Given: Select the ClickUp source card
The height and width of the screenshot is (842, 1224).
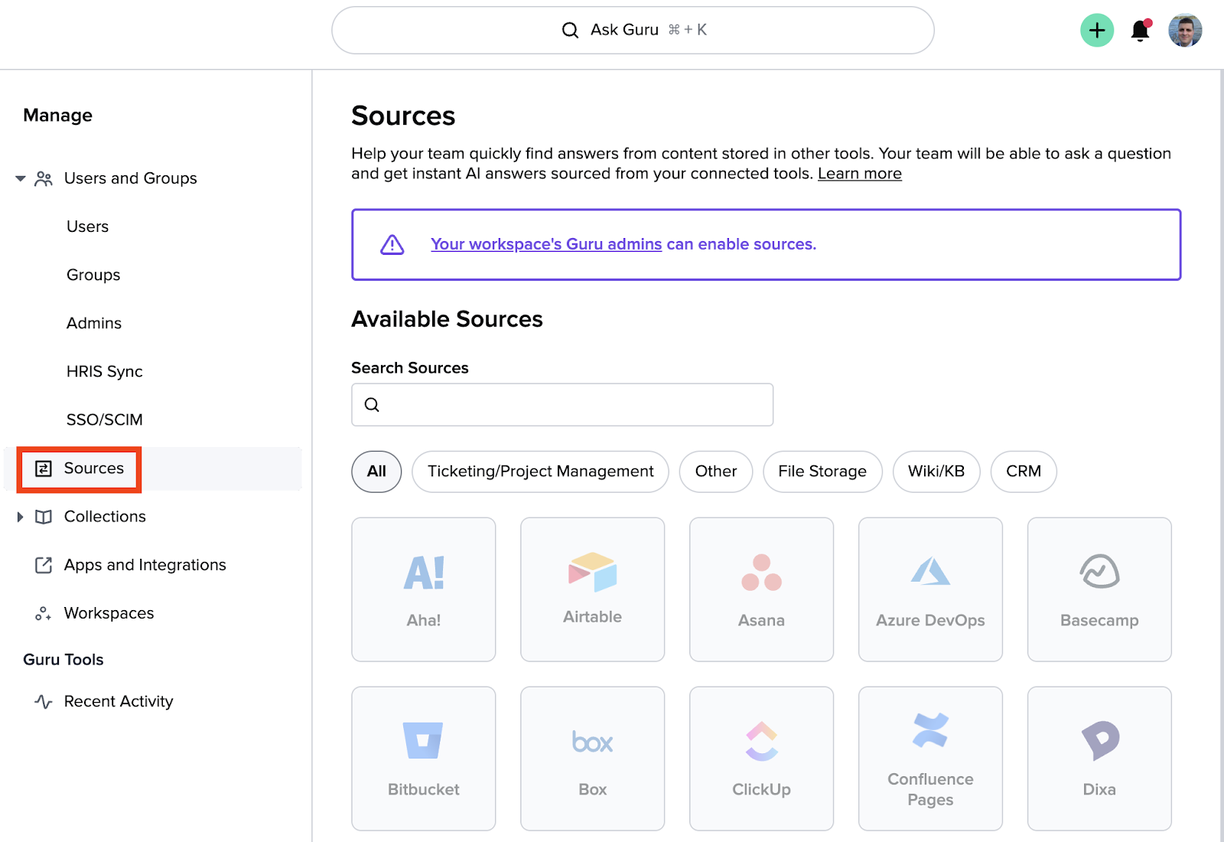Looking at the screenshot, I should tap(762, 759).
